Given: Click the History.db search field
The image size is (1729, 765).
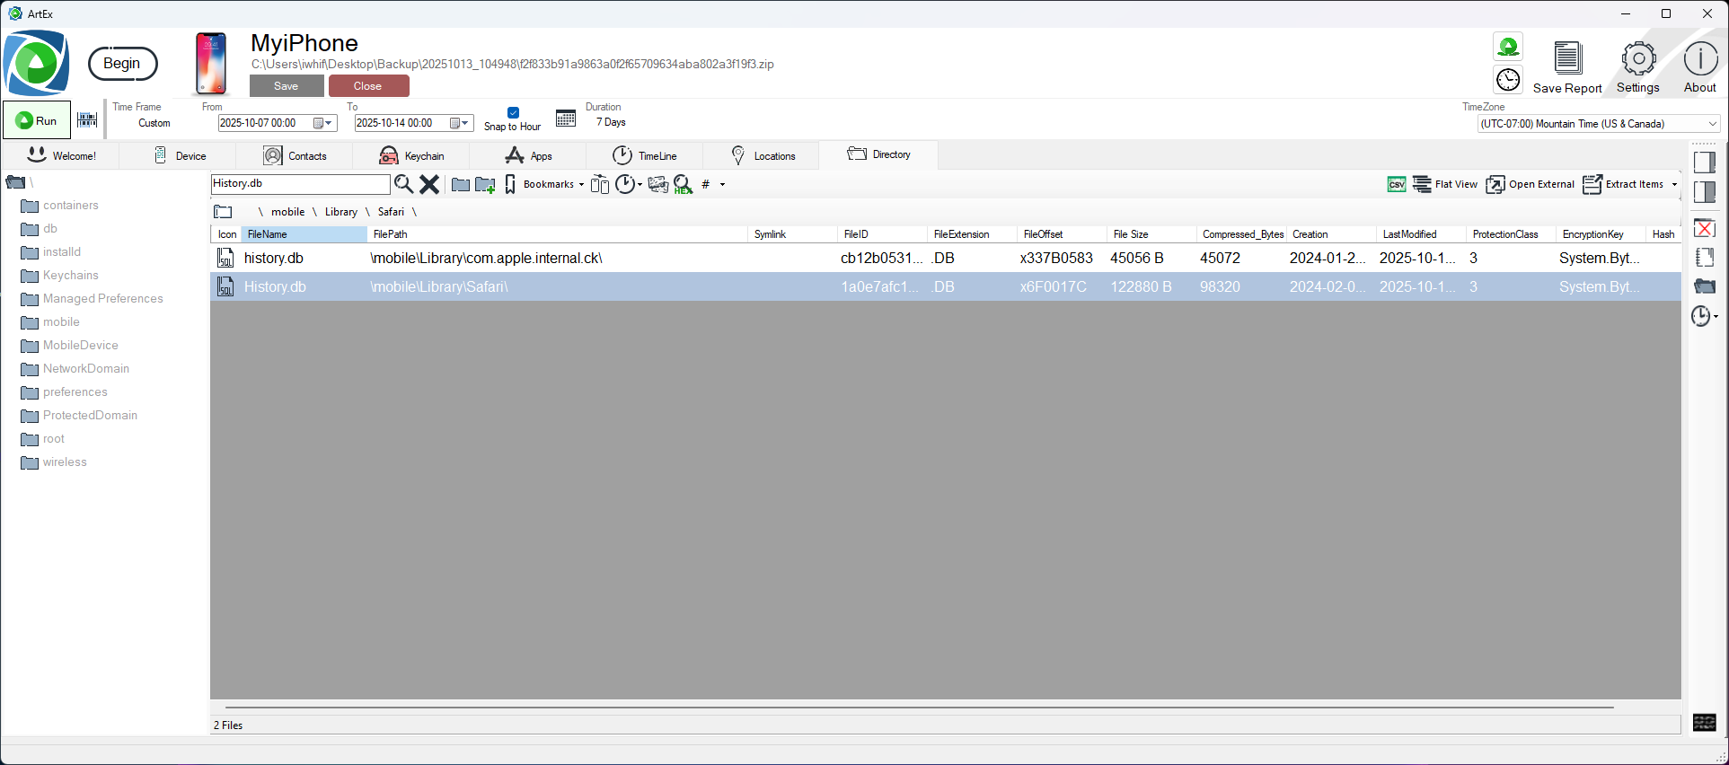Looking at the screenshot, I should click(299, 183).
